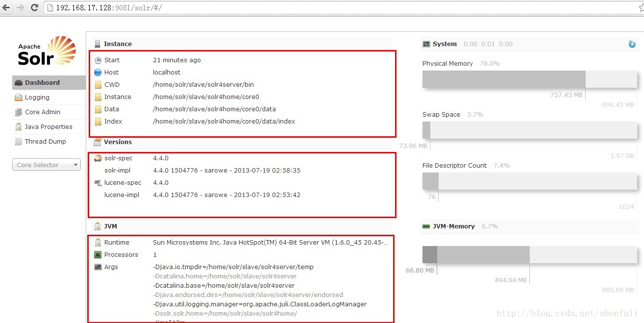Open the Thread Dump menu item
Screen dimensions: 644x323
tap(49, 141)
